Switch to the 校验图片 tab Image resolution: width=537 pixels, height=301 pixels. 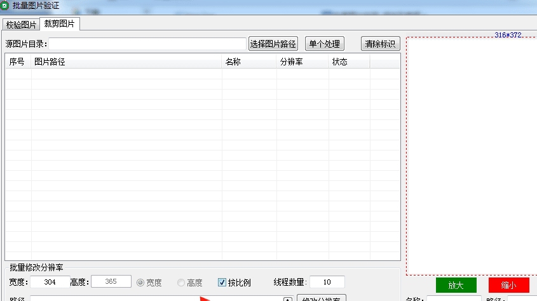(x=21, y=25)
